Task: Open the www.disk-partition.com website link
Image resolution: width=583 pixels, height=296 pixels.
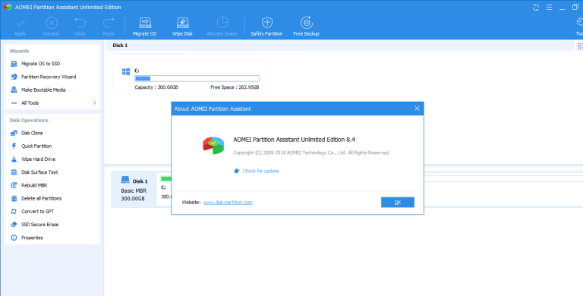Action: [x=228, y=203]
